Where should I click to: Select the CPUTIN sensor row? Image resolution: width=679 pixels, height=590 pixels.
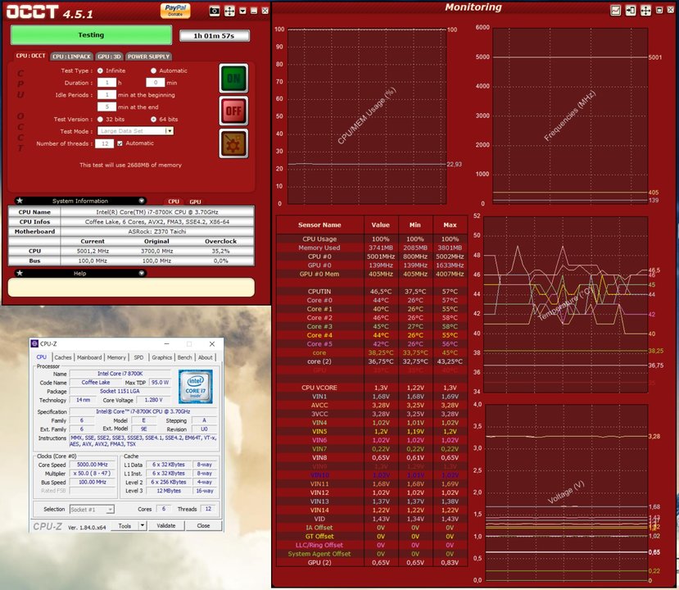pyautogui.click(x=372, y=292)
